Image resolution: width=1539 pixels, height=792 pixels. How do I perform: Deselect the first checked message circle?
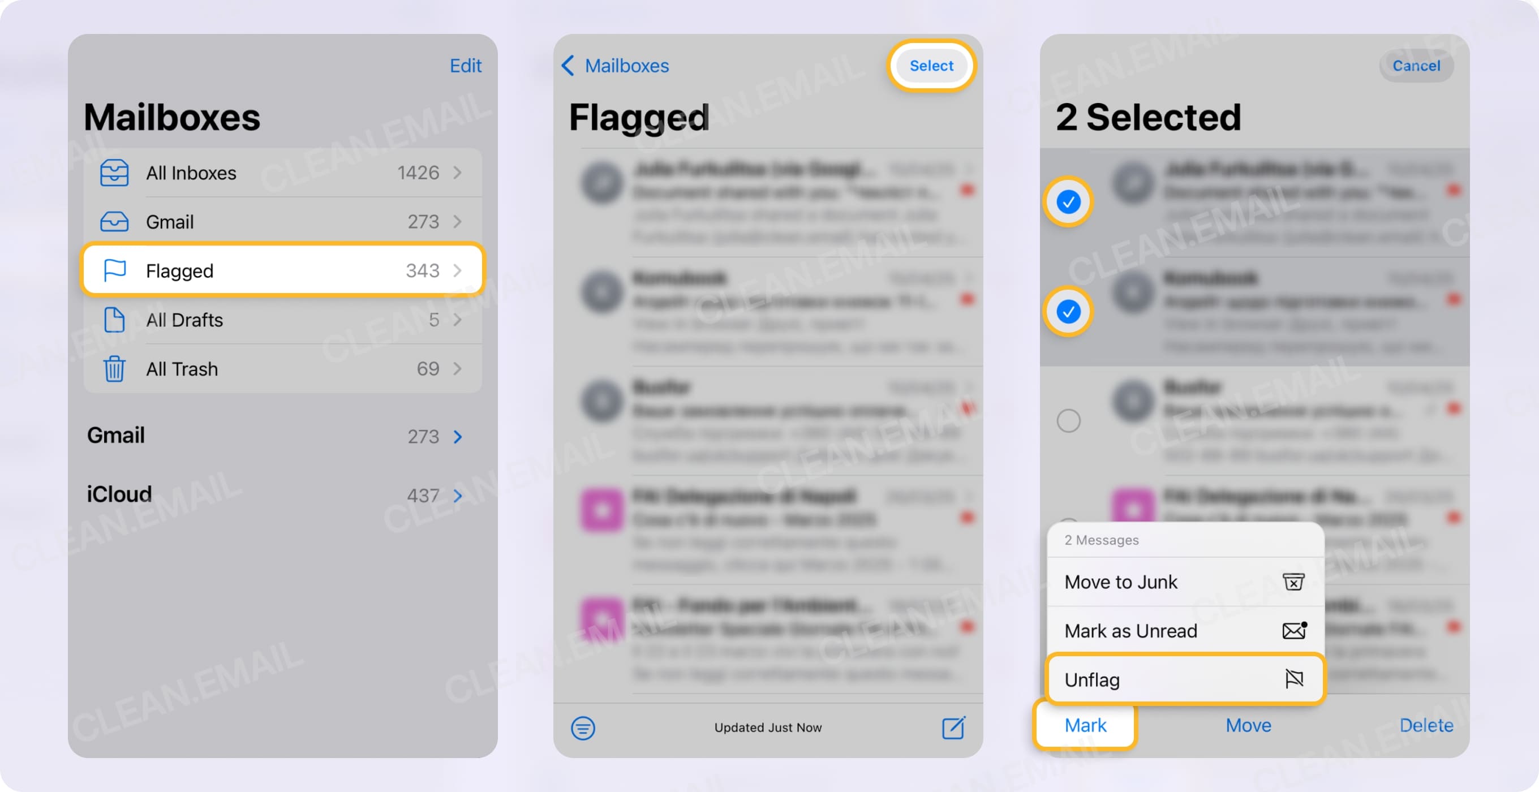tap(1068, 202)
